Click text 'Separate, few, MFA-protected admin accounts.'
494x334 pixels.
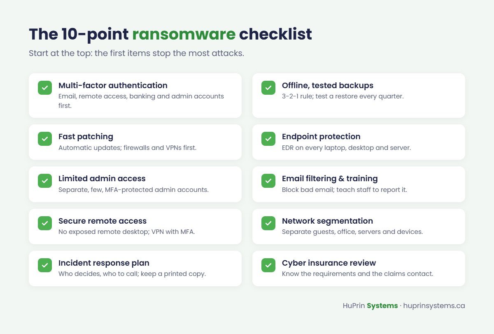click(x=133, y=190)
